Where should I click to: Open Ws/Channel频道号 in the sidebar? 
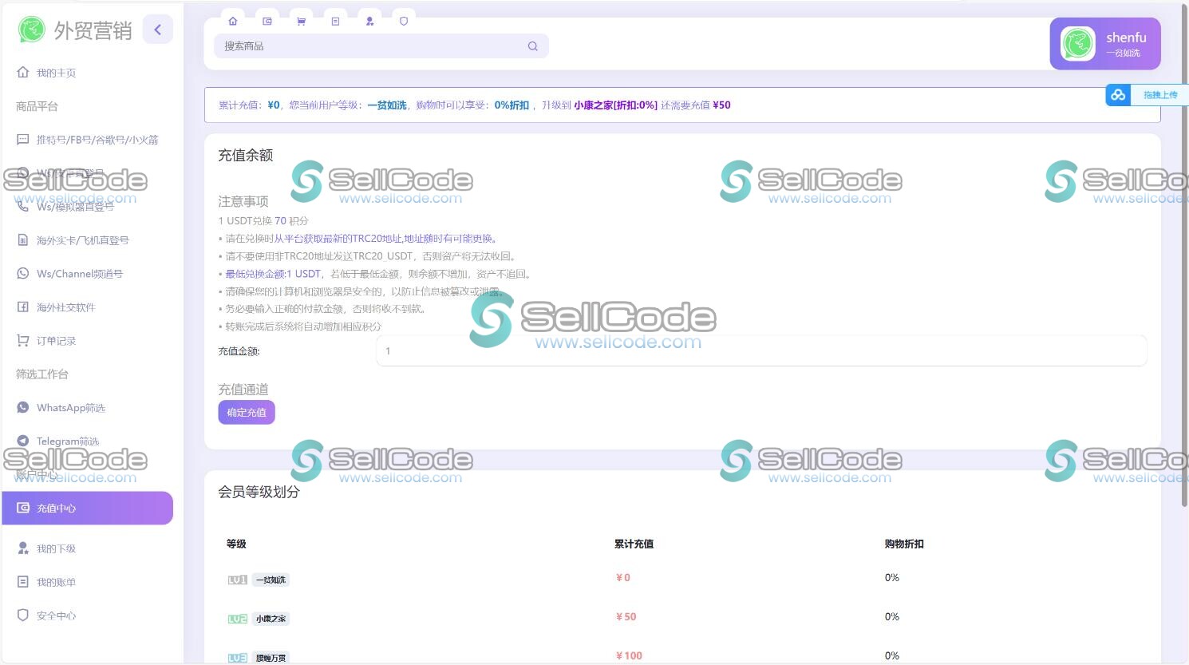(x=79, y=274)
